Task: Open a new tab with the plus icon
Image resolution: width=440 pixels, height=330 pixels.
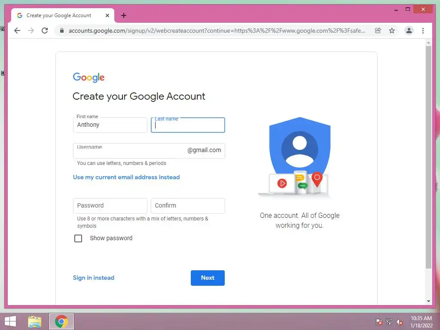Action: (x=123, y=15)
